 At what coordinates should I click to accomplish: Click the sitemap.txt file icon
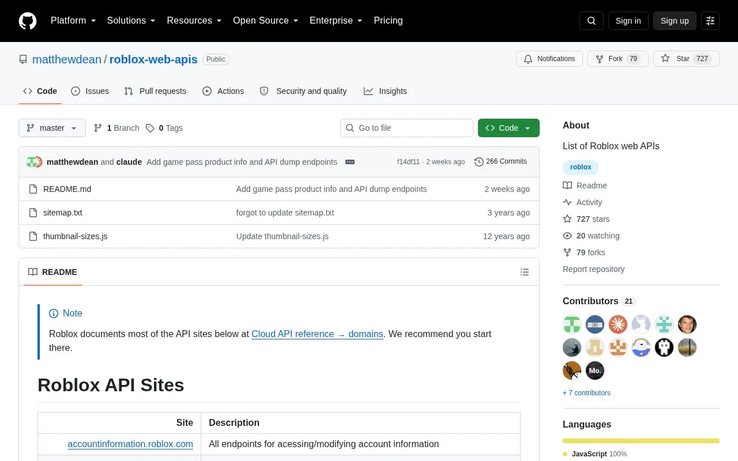pyautogui.click(x=33, y=213)
